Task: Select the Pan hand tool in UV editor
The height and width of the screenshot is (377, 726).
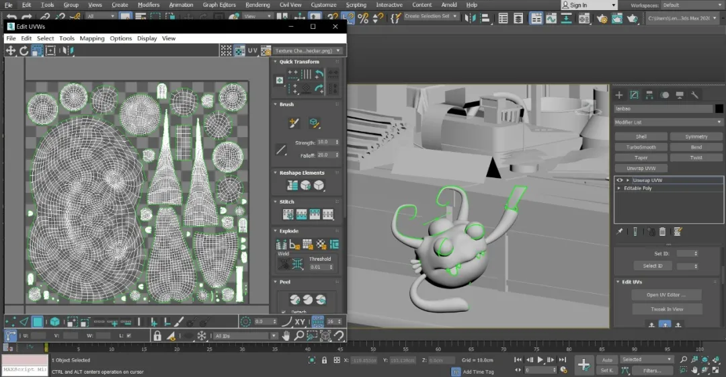Action: point(286,336)
